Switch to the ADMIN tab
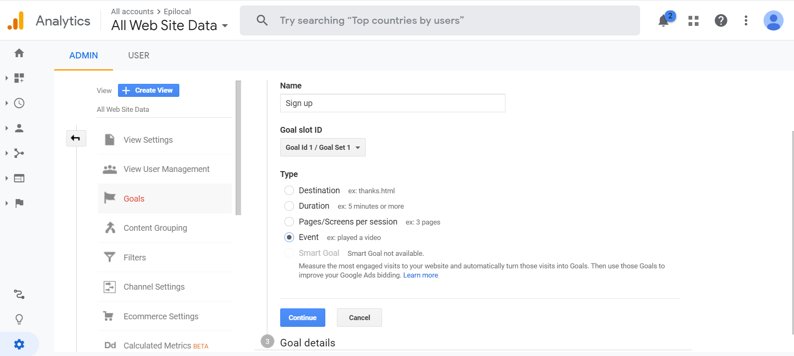 click(x=83, y=56)
